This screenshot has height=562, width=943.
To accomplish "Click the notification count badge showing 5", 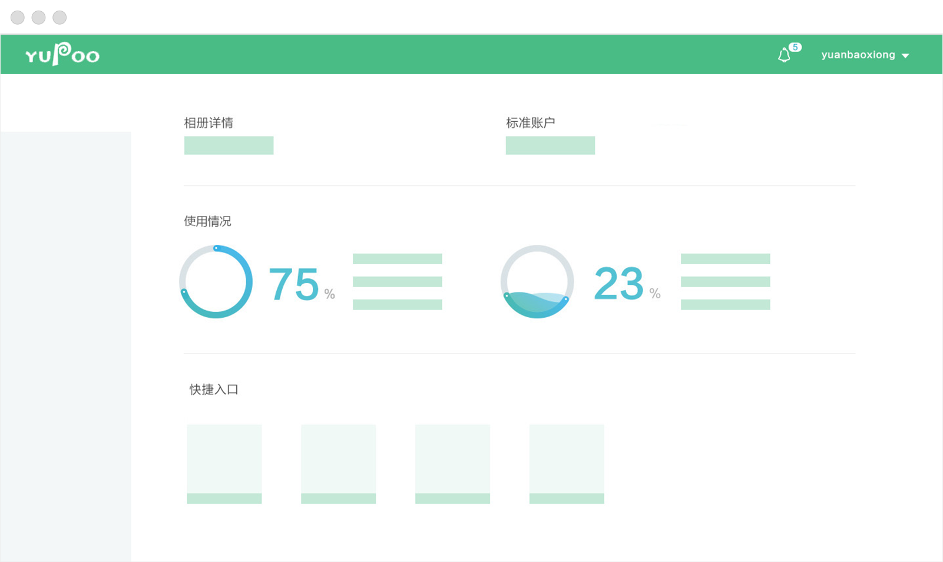I will tap(795, 47).
